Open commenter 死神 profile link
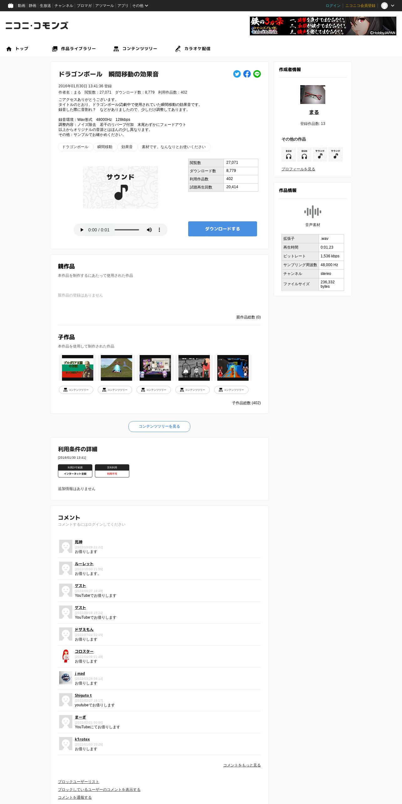402x804 pixels. (79, 542)
